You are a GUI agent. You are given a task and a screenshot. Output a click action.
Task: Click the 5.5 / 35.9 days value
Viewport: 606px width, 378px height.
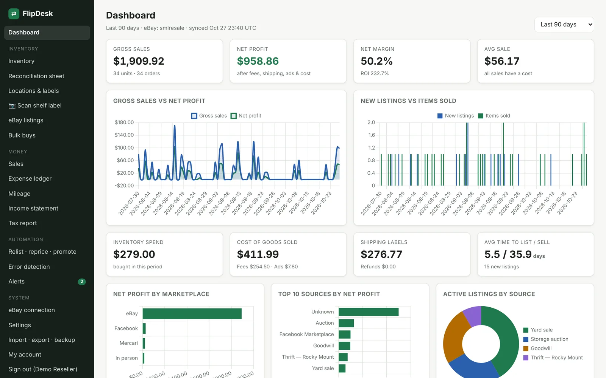point(514,254)
